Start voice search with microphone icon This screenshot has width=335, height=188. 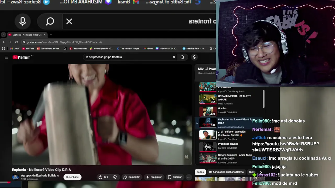pos(194,57)
